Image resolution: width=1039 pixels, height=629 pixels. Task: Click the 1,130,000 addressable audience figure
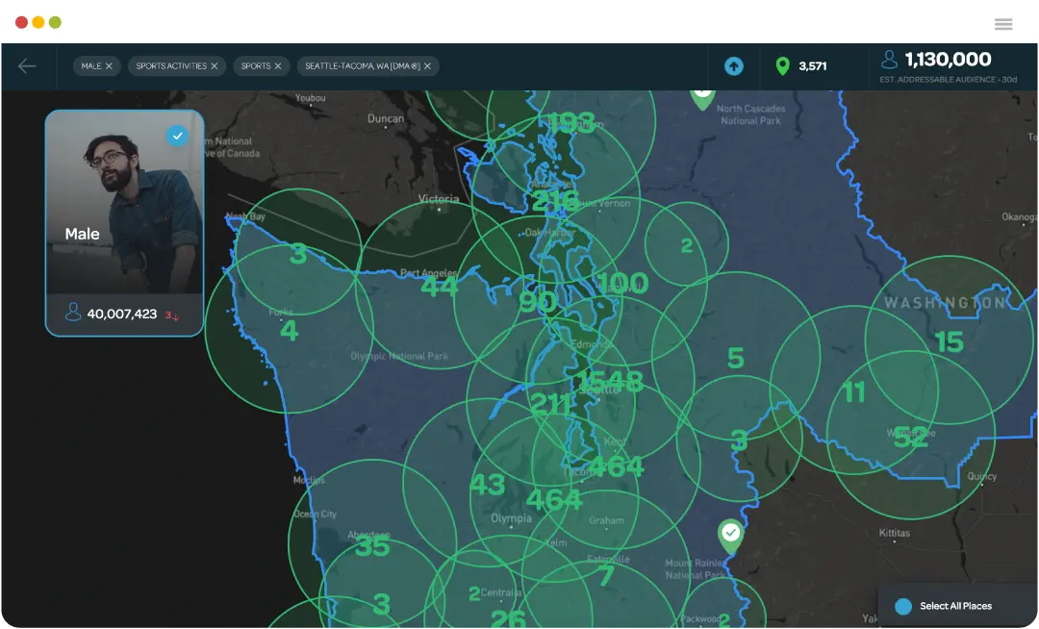pyautogui.click(x=949, y=60)
